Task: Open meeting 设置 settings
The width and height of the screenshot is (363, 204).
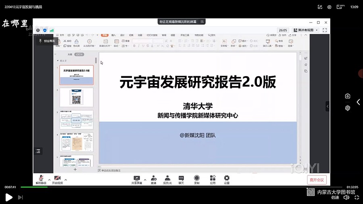Action: pos(227,180)
